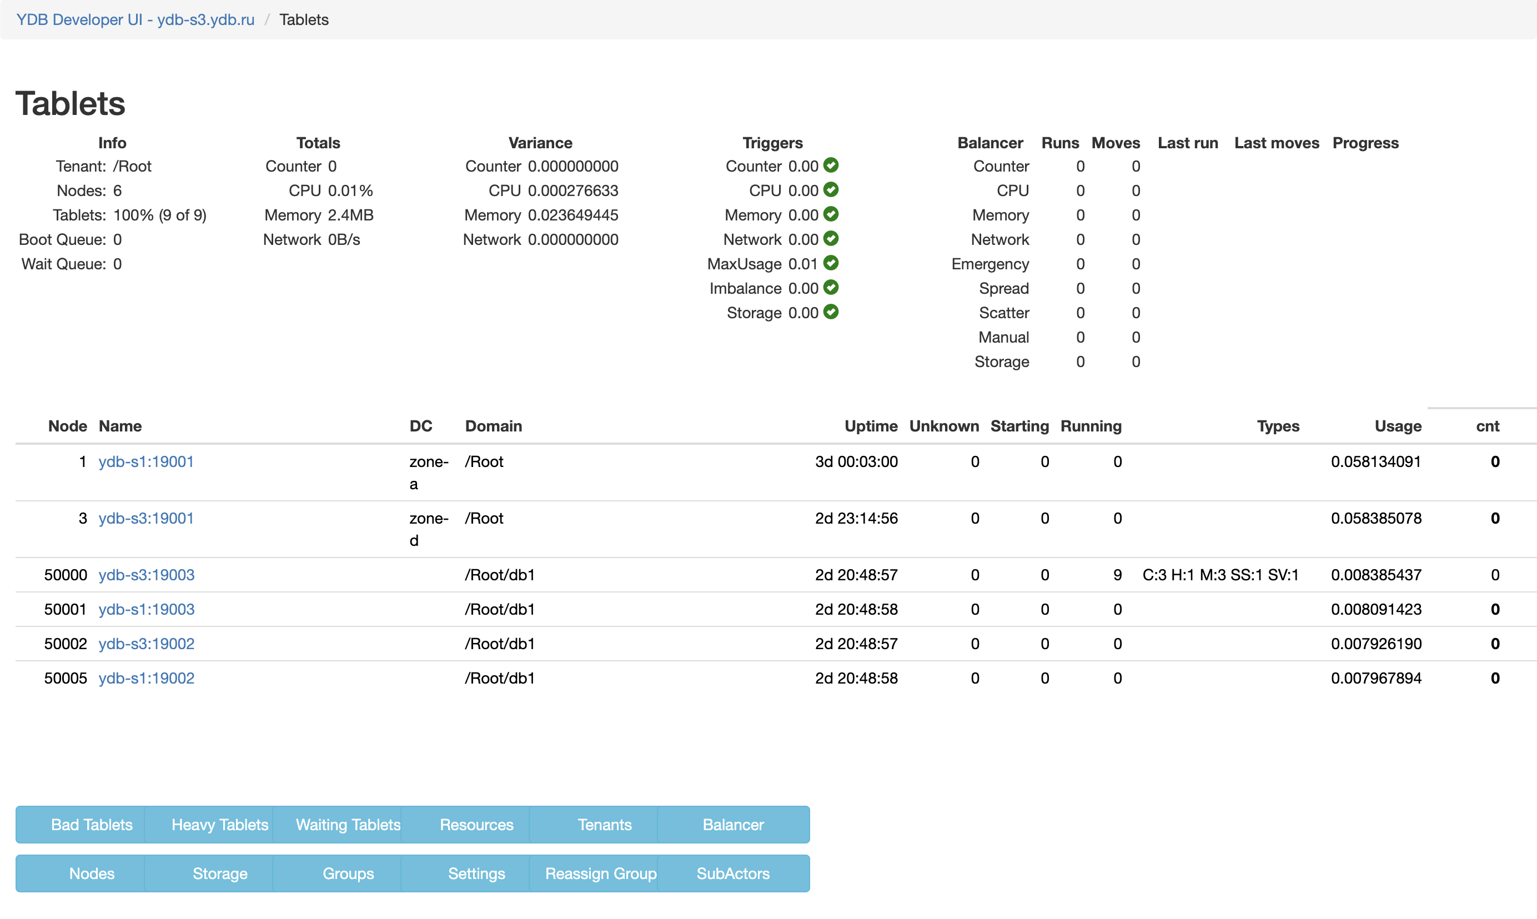Click the Storage trigger green check icon

[x=831, y=312]
